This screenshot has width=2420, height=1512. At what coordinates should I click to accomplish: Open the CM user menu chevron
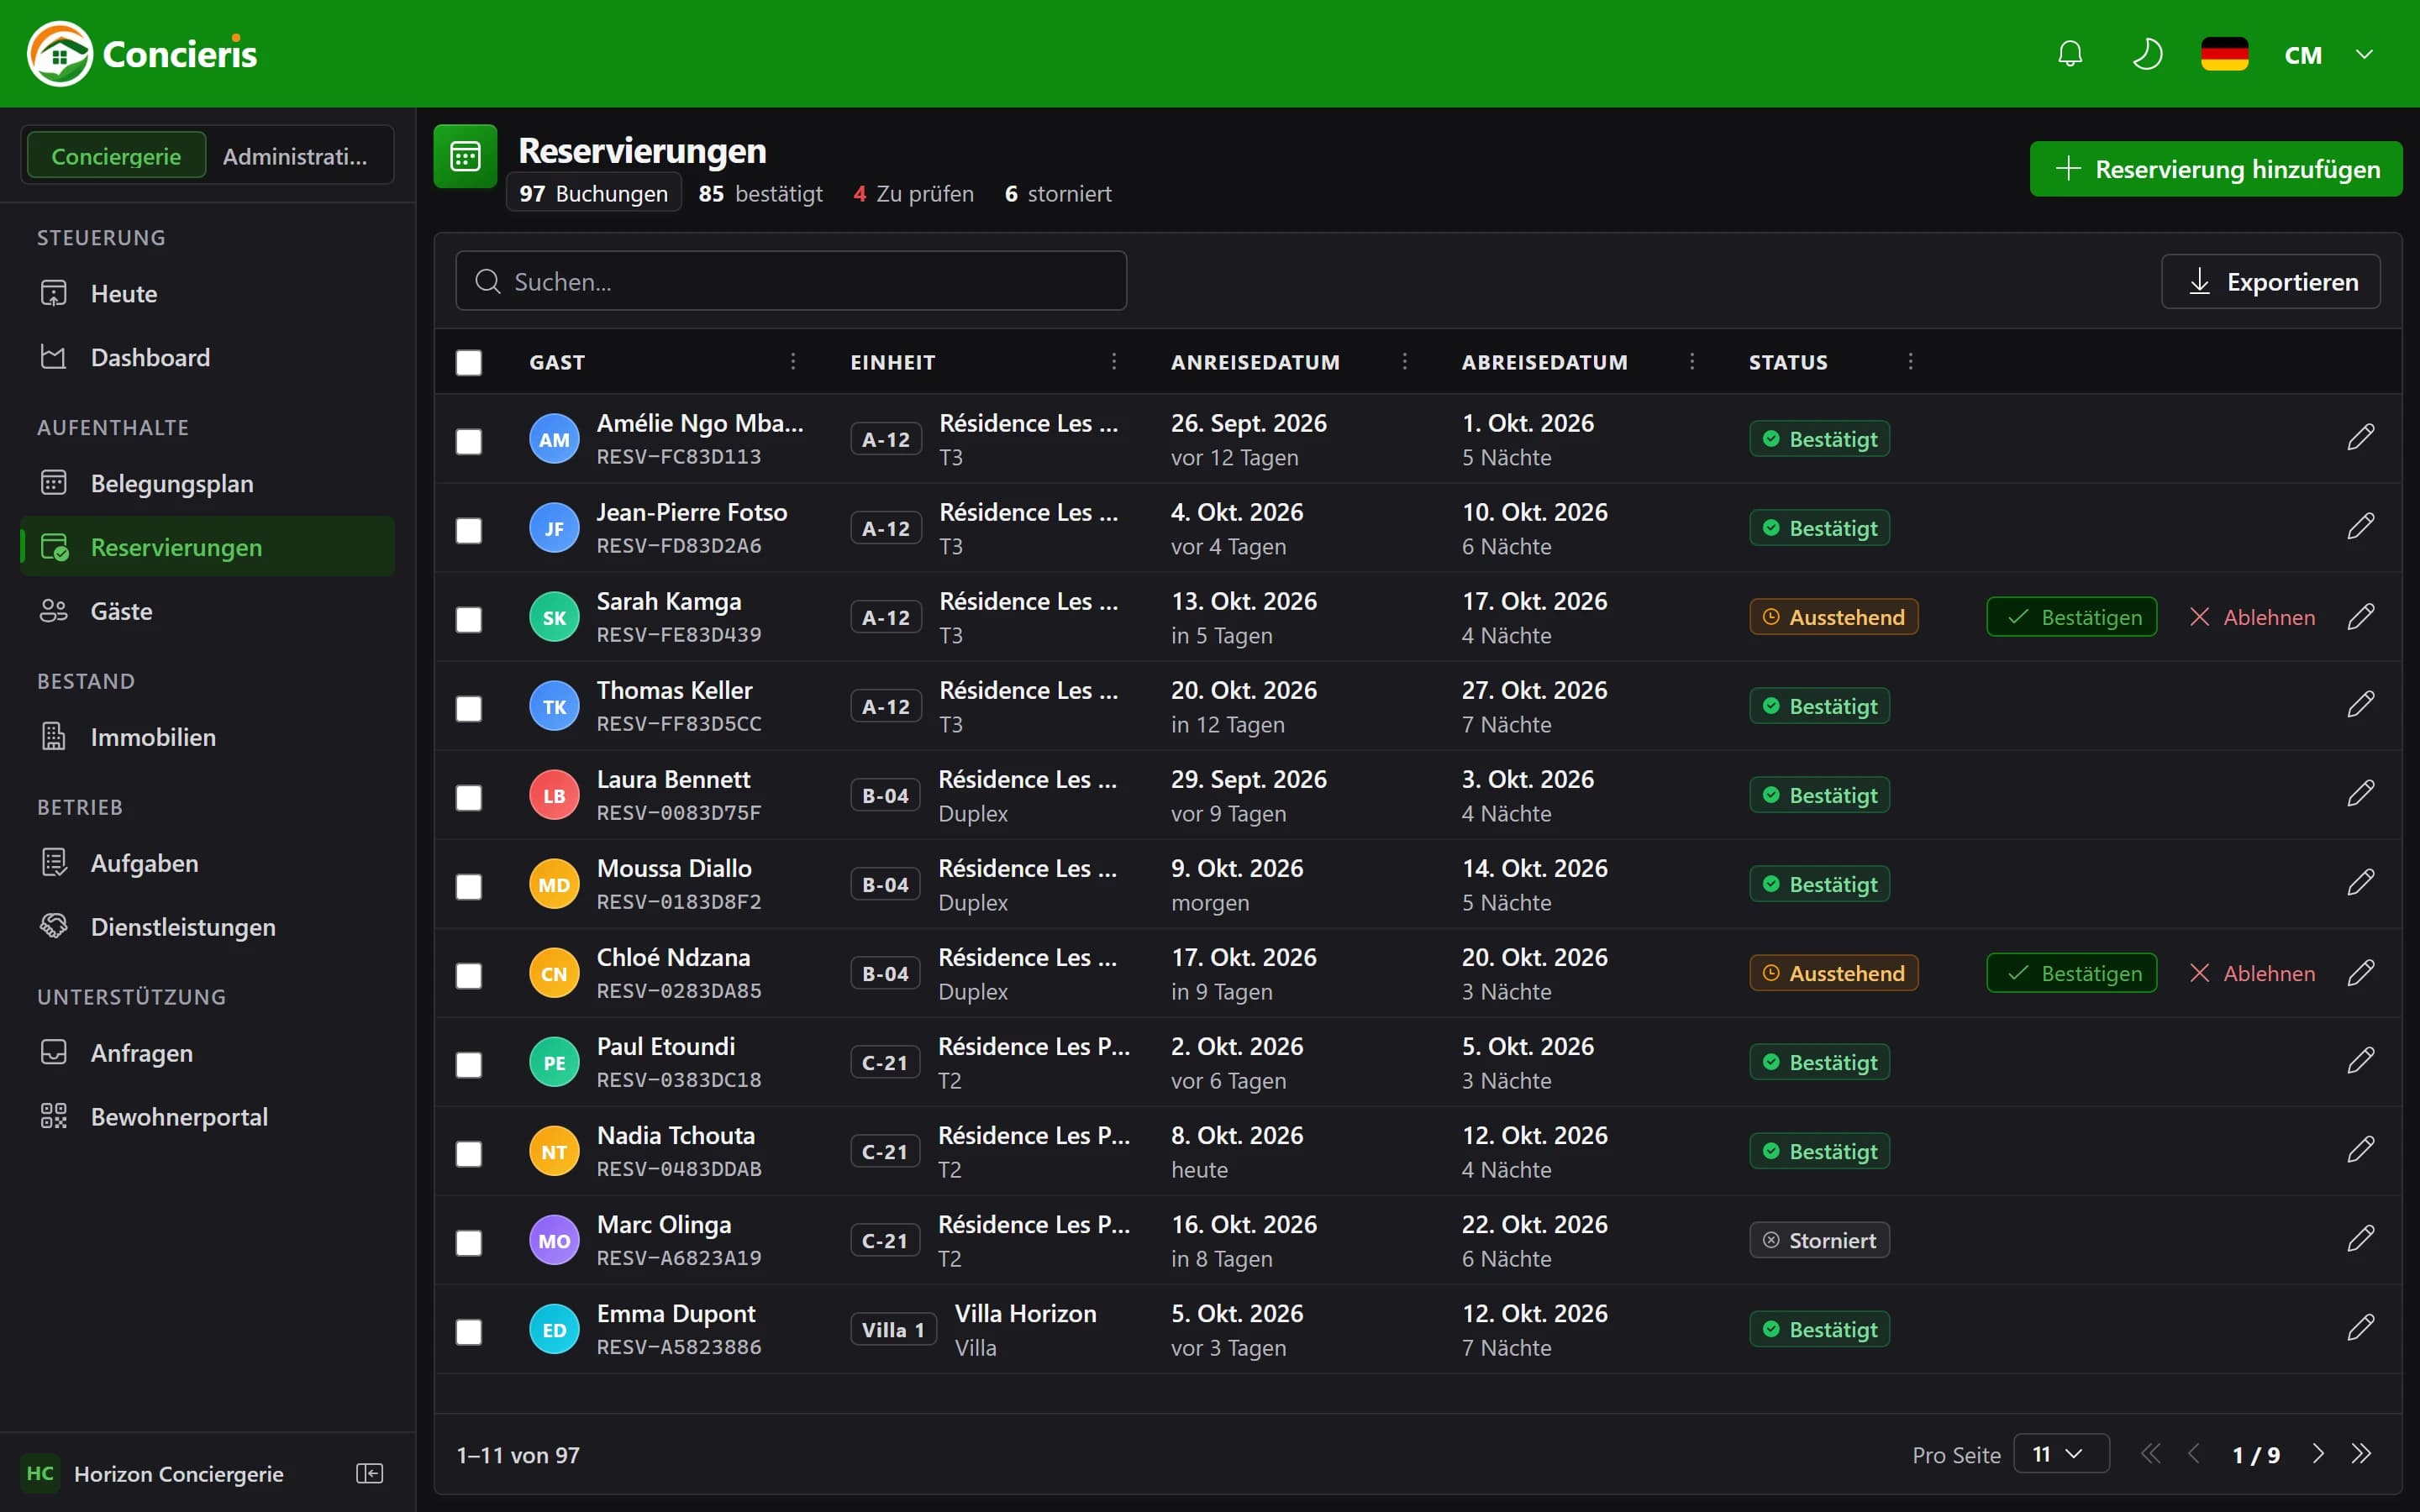point(2364,54)
